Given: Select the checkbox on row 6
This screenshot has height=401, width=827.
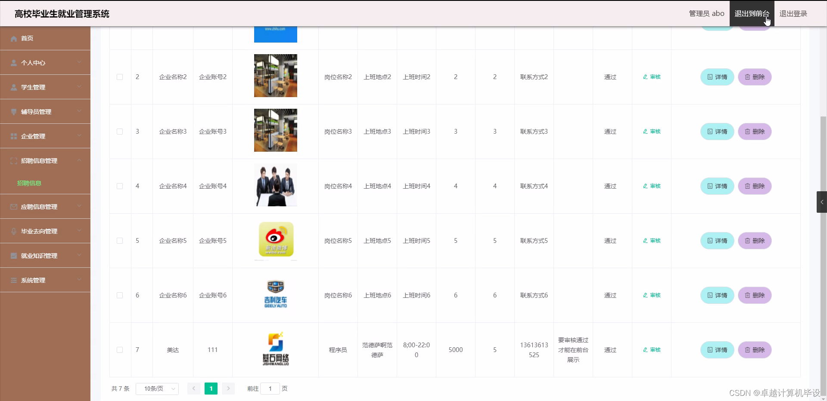Looking at the screenshot, I should coord(120,295).
